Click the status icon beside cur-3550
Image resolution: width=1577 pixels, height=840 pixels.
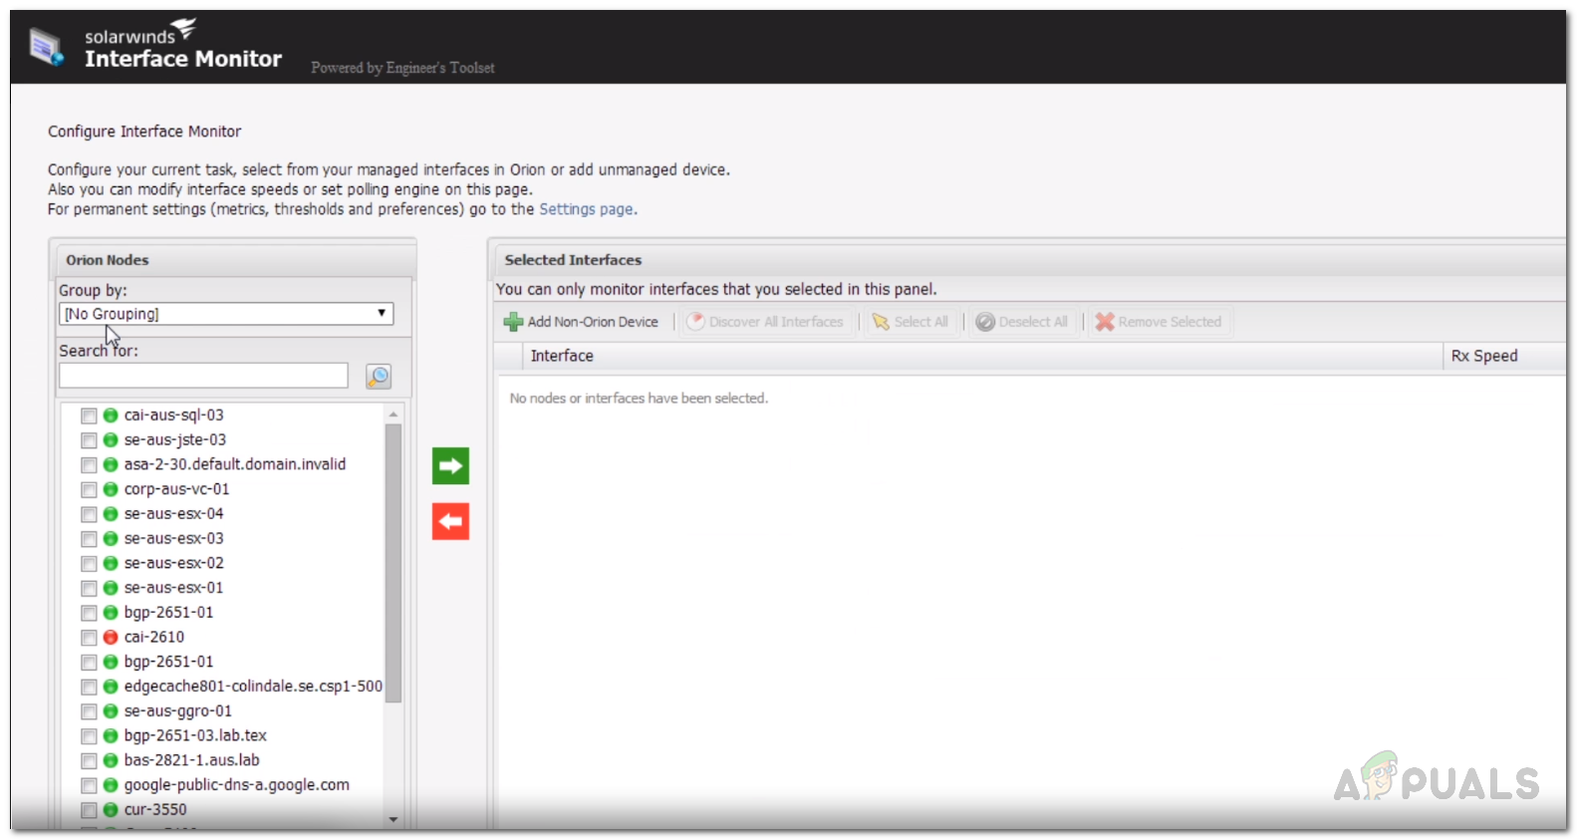(111, 810)
